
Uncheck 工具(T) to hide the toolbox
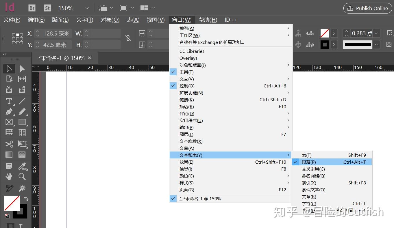tap(186, 72)
